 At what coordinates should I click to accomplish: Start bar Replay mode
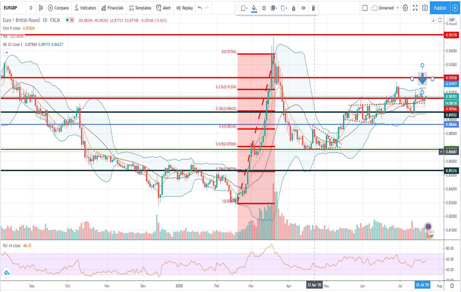(184, 8)
